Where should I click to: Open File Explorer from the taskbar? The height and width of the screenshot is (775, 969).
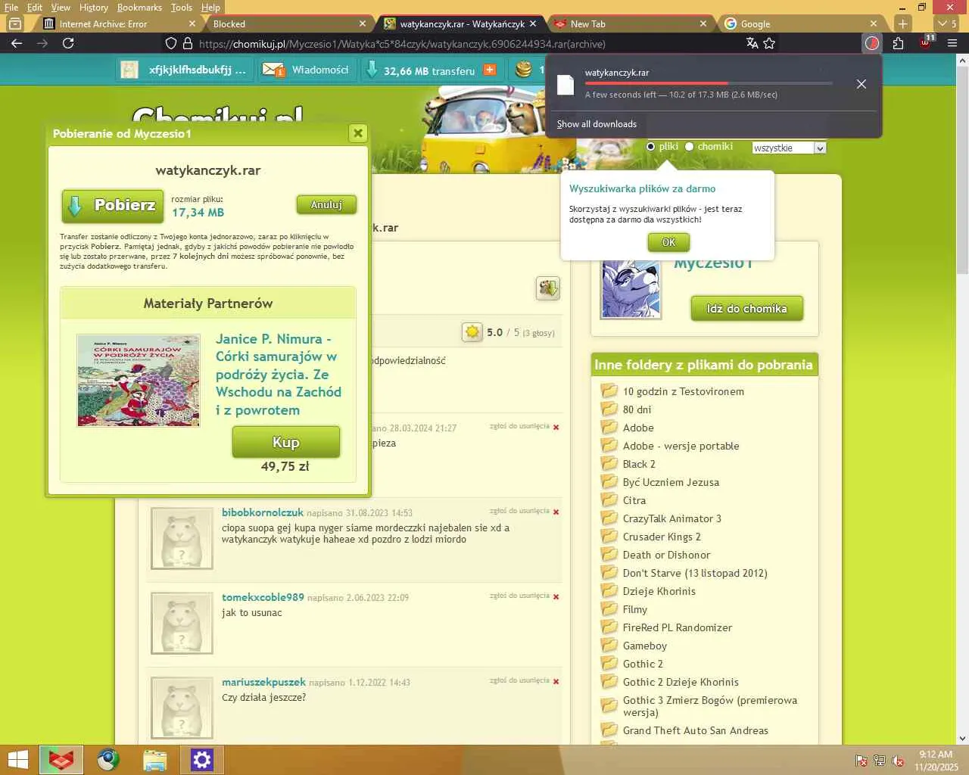pos(154,760)
